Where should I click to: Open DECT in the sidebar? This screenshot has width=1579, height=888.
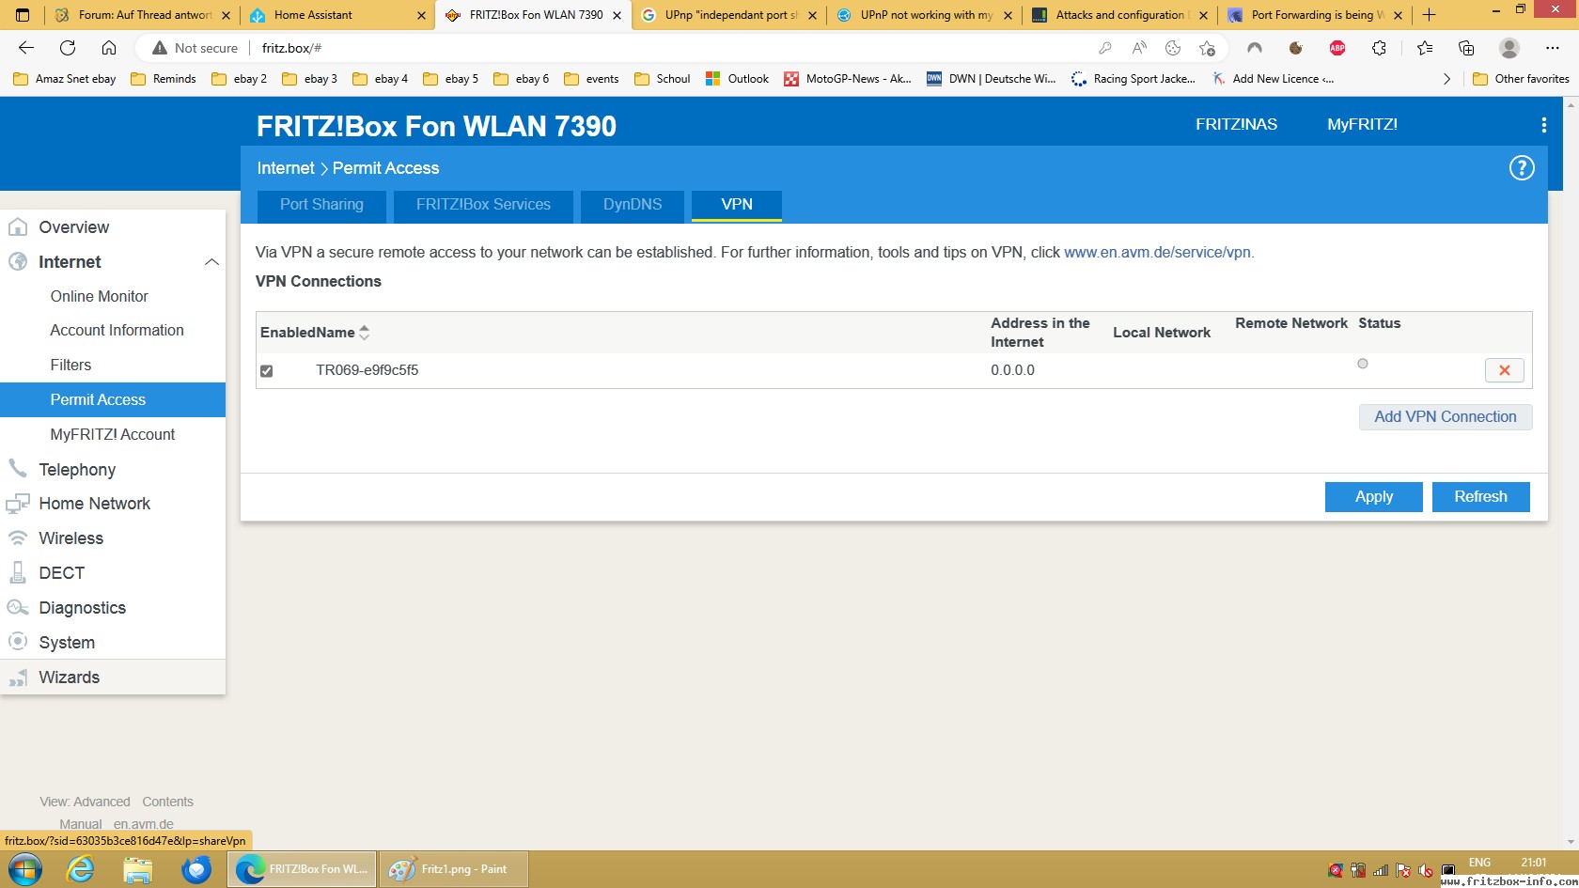coord(61,573)
